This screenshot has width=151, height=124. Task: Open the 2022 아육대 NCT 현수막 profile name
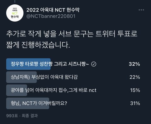53,10
